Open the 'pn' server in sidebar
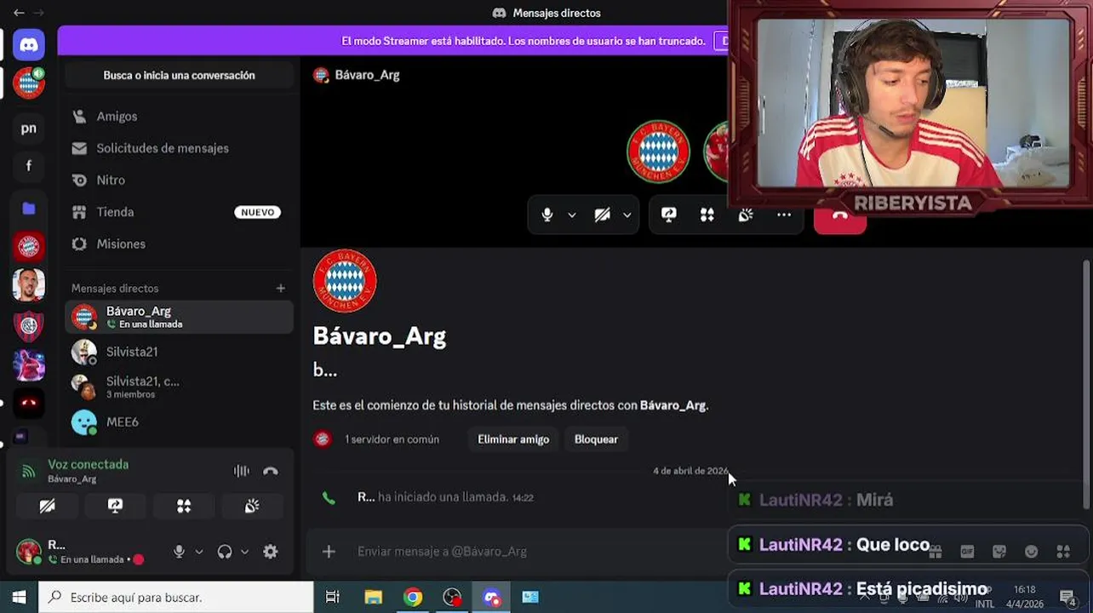 point(29,129)
